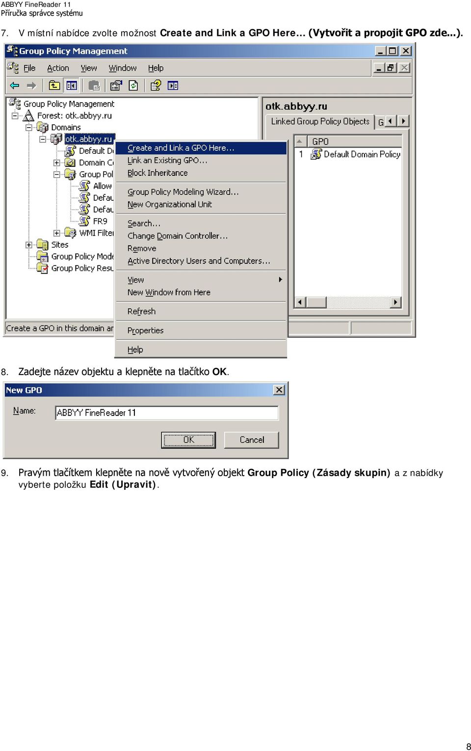The image size is (471, 751).
Task: Click the Refresh toolbar icon
Action: coord(133,85)
